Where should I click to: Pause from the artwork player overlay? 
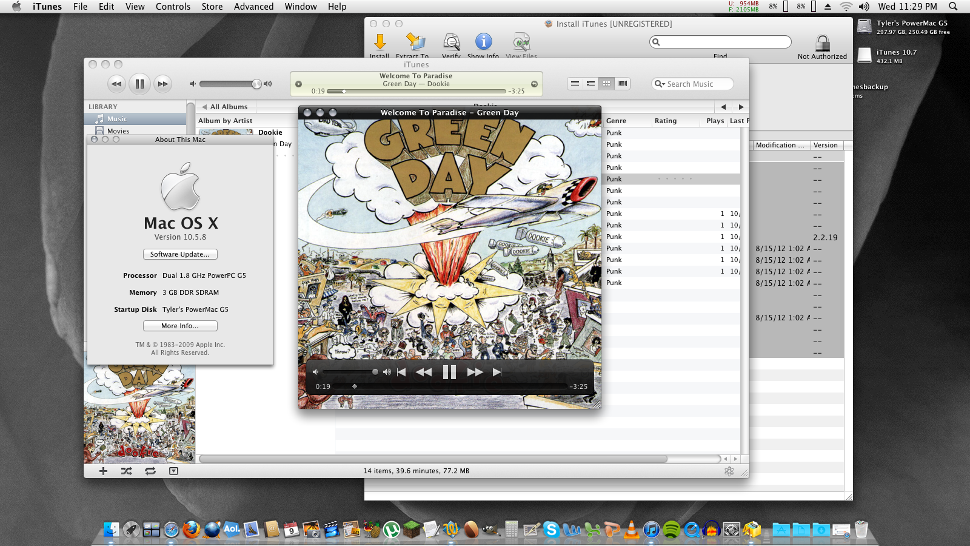pyautogui.click(x=449, y=372)
